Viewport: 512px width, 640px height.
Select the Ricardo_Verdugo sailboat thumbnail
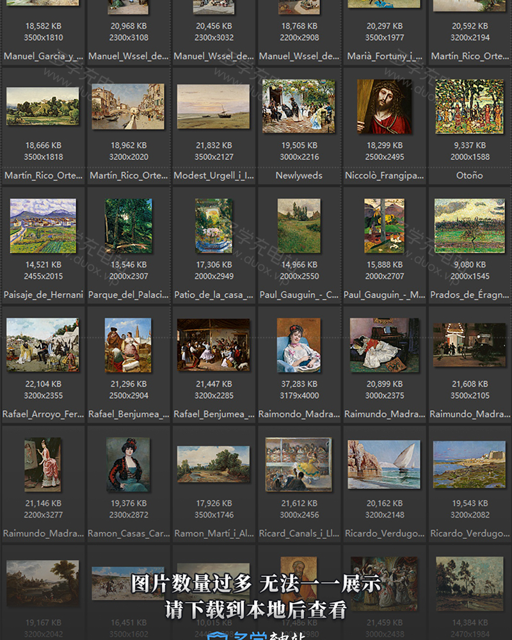coord(384,464)
